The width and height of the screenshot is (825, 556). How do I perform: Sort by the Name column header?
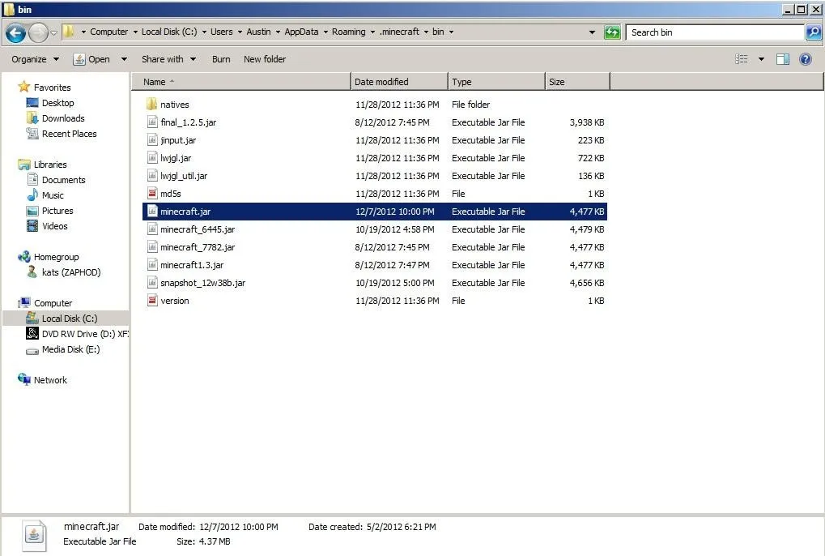tap(241, 82)
